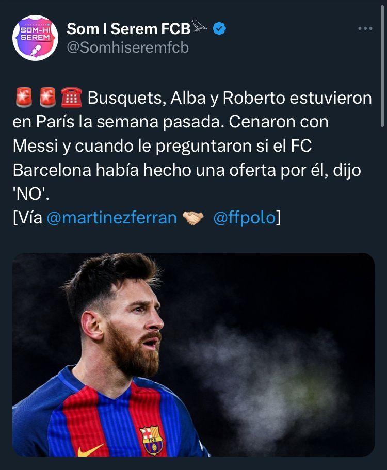Click the bird emoji beside account name
The image size is (387, 470).
[x=200, y=27]
